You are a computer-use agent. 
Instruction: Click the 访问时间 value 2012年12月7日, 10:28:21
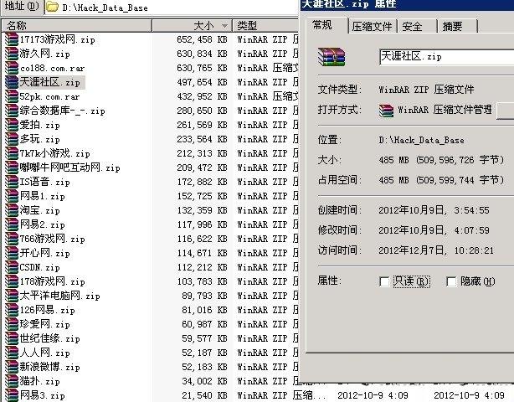pyautogui.click(x=436, y=250)
